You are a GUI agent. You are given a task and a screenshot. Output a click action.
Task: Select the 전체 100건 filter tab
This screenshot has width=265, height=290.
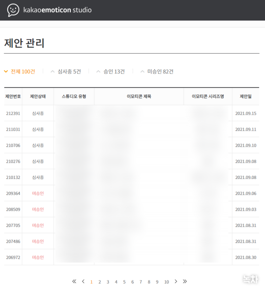pos(23,72)
